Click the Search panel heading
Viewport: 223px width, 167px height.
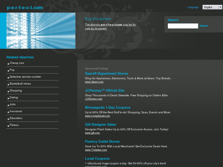click(173, 20)
